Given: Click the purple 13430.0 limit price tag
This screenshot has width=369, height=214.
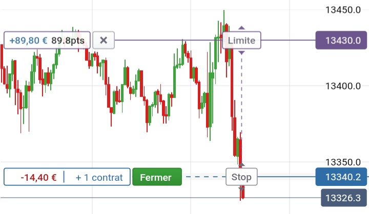Looking at the screenshot, I should tap(341, 40).
